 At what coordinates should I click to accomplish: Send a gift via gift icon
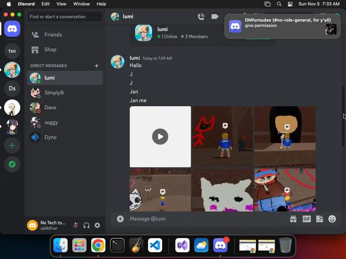click(x=293, y=219)
